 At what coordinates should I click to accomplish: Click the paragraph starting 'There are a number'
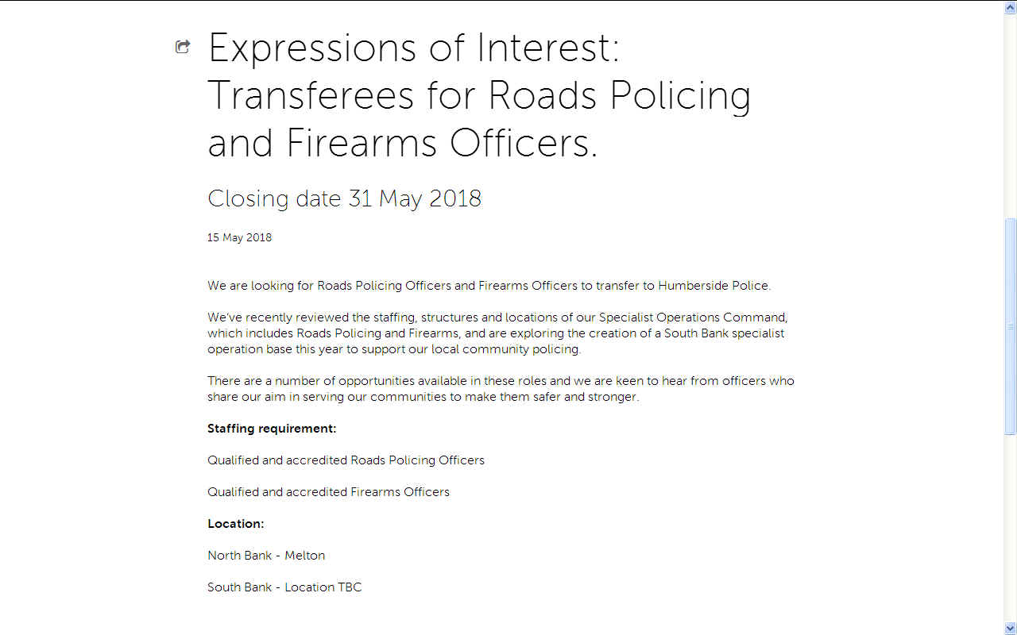coord(501,389)
